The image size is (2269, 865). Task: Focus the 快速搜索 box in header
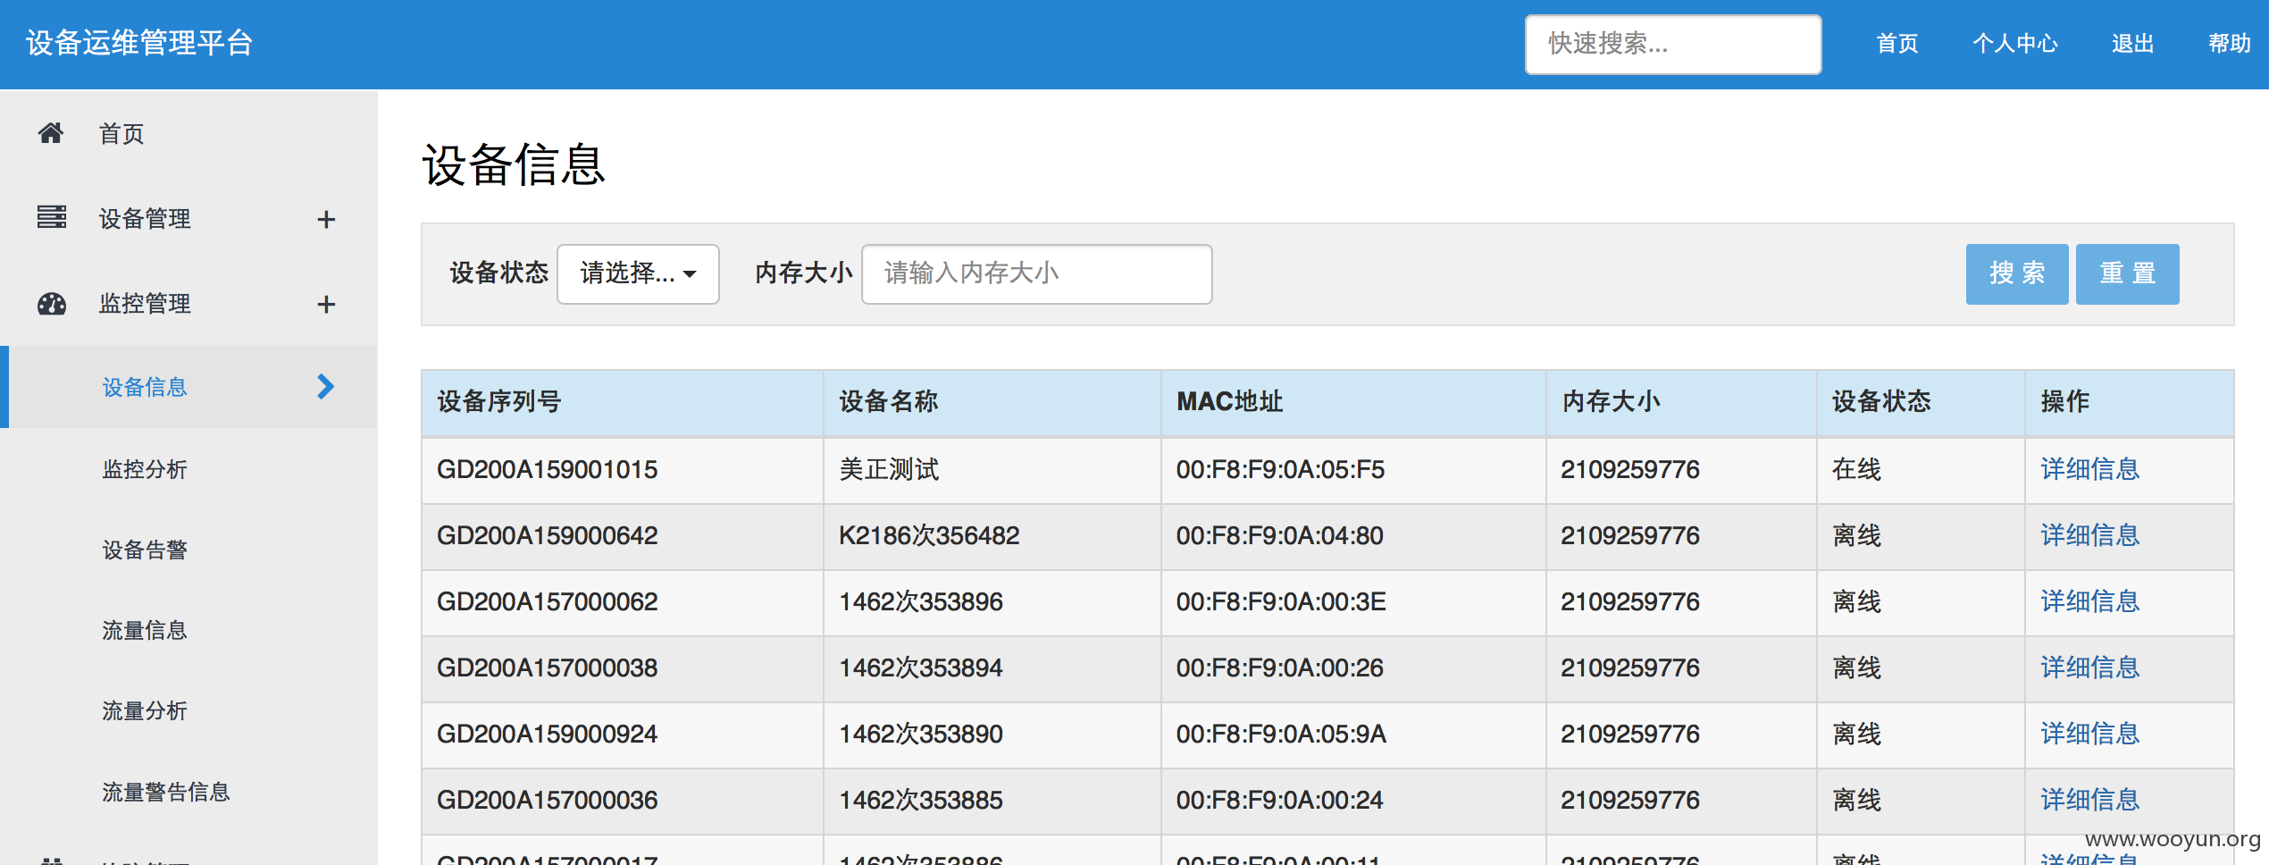click(1673, 44)
